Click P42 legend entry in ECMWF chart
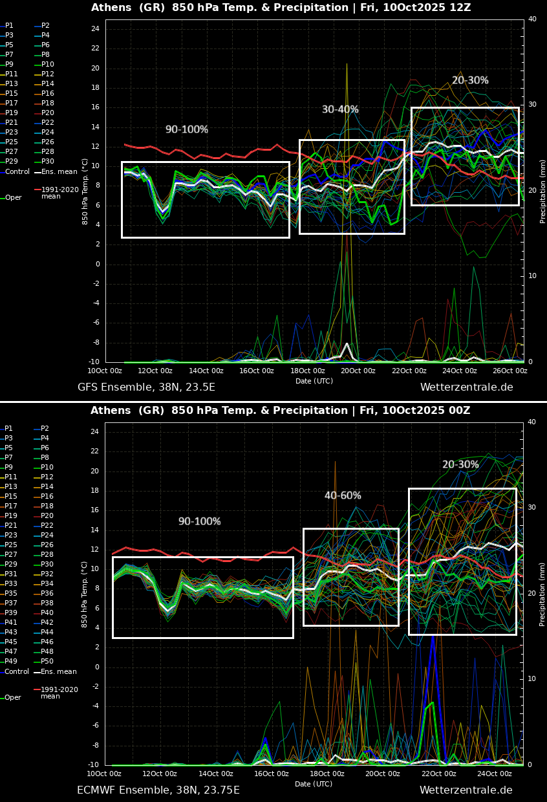Image resolution: width=547 pixels, height=802 pixels. [x=47, y=623]
